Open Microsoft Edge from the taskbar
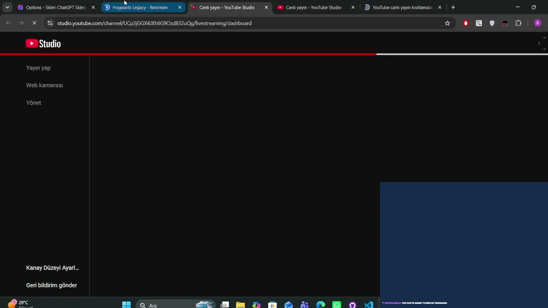 321,305
